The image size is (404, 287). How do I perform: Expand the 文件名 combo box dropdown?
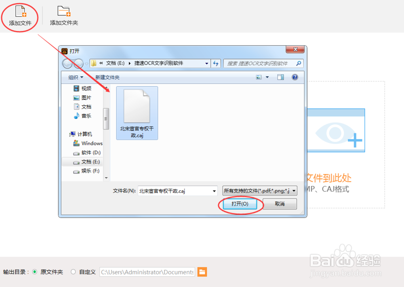pos(214,191)
